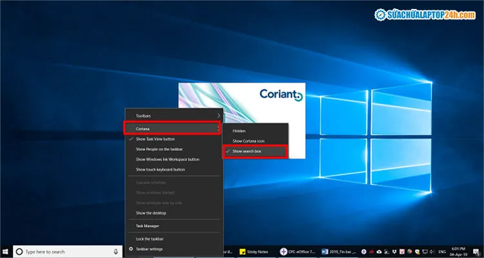Click the yellow chat tray icon

[418, 252]
